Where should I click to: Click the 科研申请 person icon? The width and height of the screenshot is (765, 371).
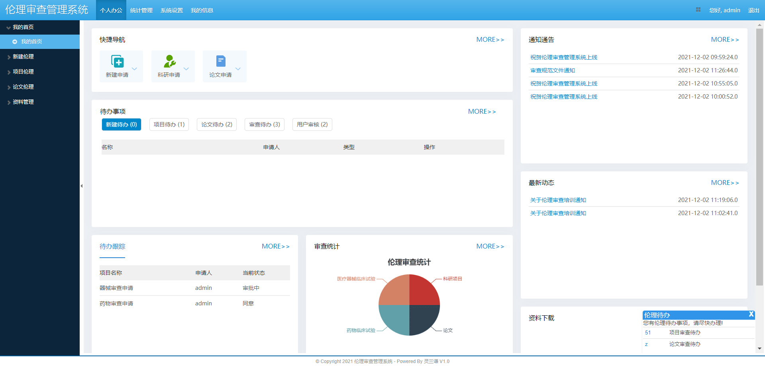(x=169, y=61)
